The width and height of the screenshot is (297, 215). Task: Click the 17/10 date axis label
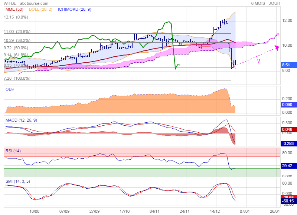[x=124, y=211]
